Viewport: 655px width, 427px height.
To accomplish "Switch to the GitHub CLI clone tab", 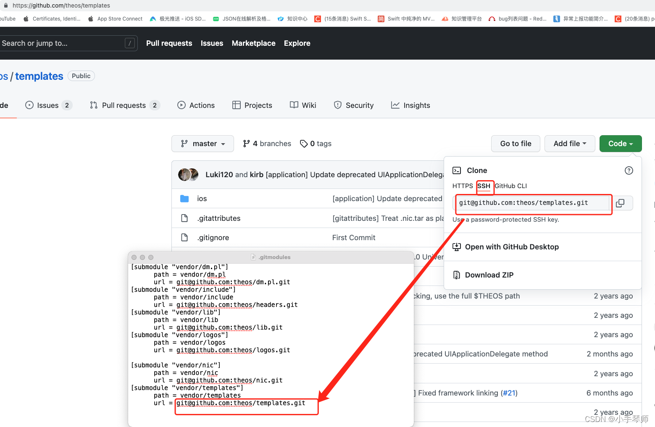I will click(511, 186).
